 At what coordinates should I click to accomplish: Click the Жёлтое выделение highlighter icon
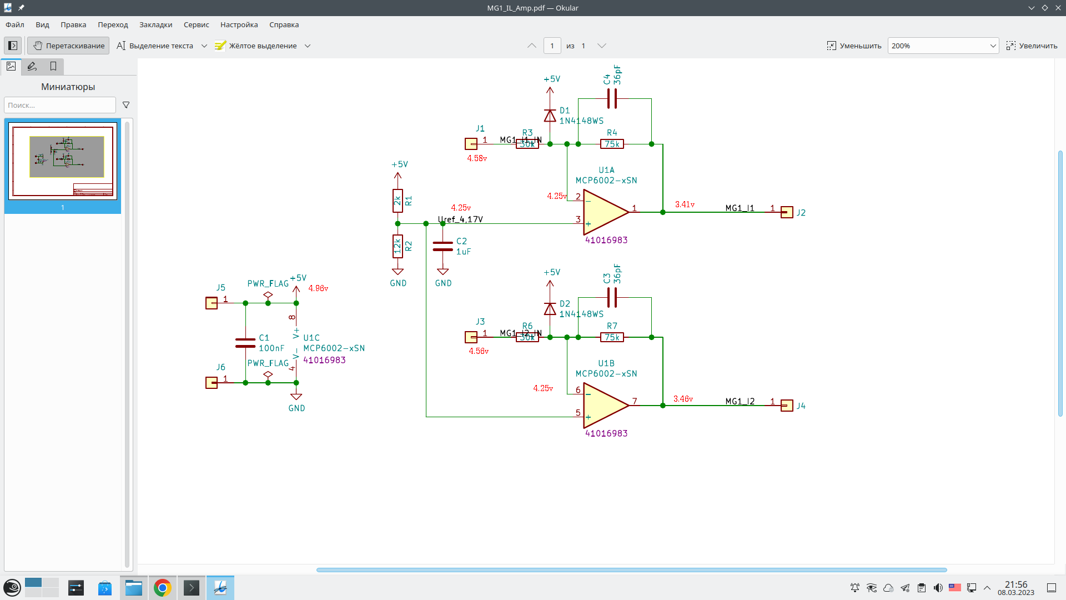click(220, 46)
